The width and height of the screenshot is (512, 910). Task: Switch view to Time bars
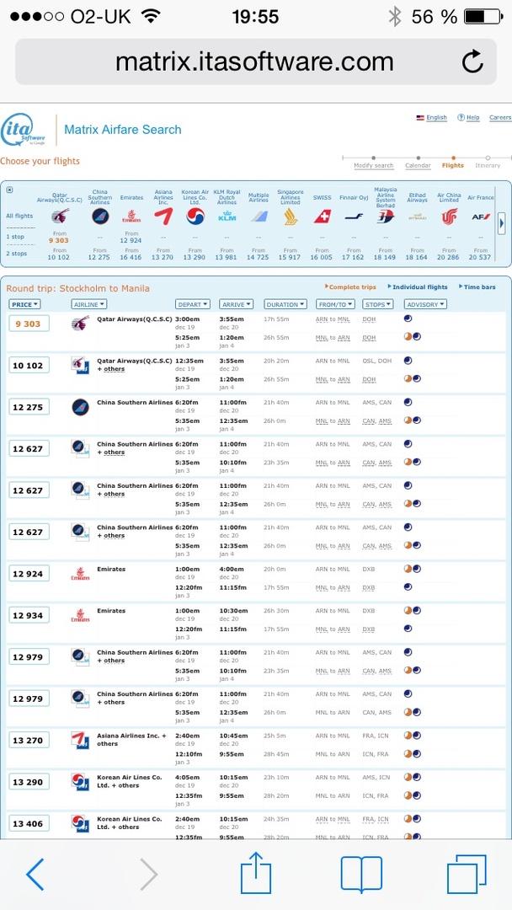pyautogui.click(x=479, y=287)
